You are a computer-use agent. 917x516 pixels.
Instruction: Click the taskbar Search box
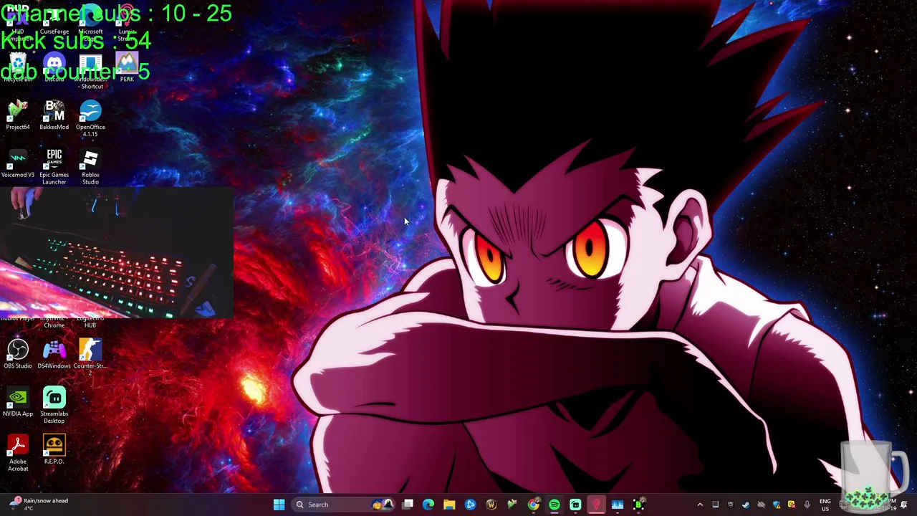click(x=343, y=505)
